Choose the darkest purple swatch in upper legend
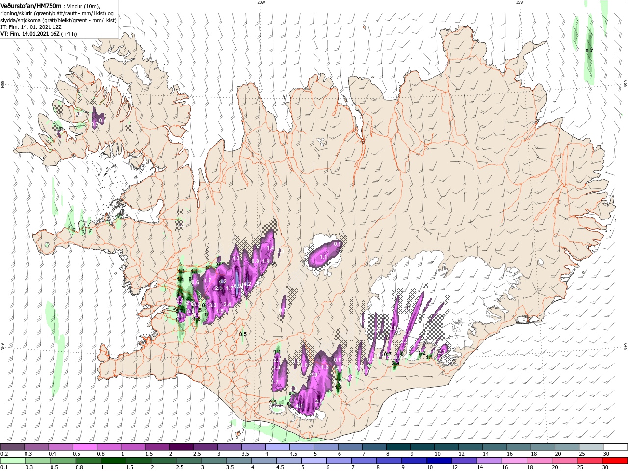This screenshot has height=471, width=628. tap(181, 447)
